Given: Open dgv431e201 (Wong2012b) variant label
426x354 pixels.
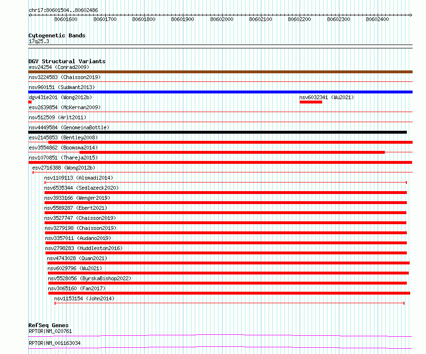Looking at the screenshot, I should click(60, 97).
